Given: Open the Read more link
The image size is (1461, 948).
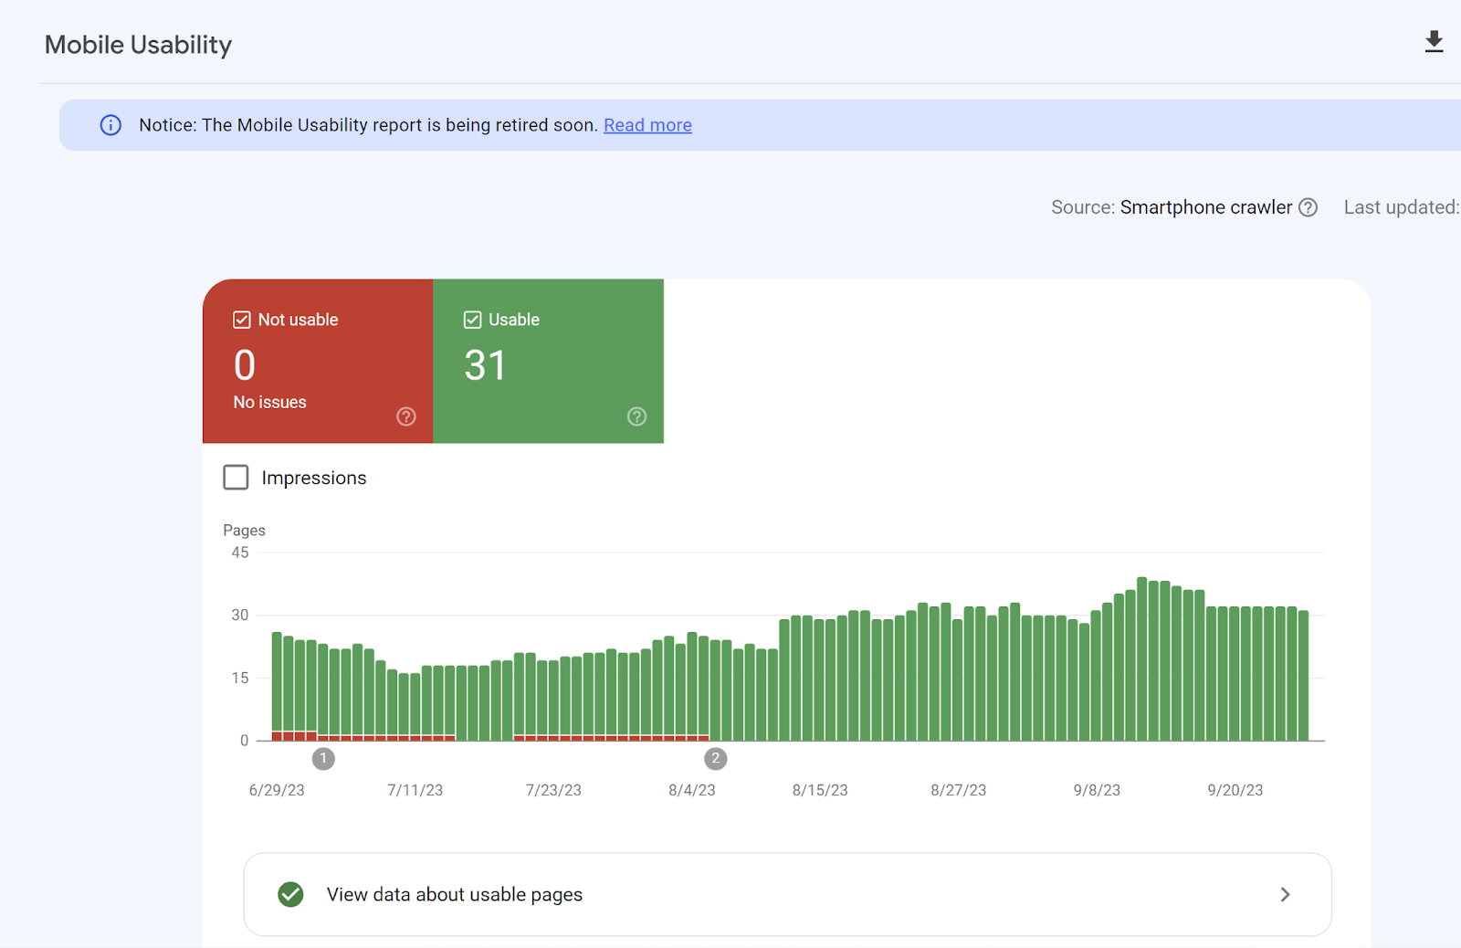Looking at the screenshot, I should pos(647,125).
